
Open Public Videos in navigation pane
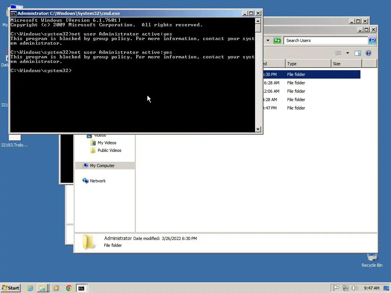coord(109,150)
